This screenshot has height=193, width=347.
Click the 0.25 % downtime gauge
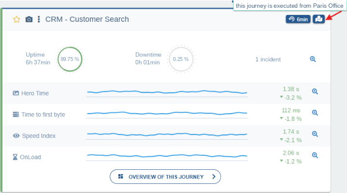click(x=181, y=59)
